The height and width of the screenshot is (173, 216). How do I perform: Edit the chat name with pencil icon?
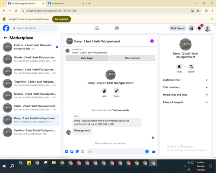pos(117,91)
